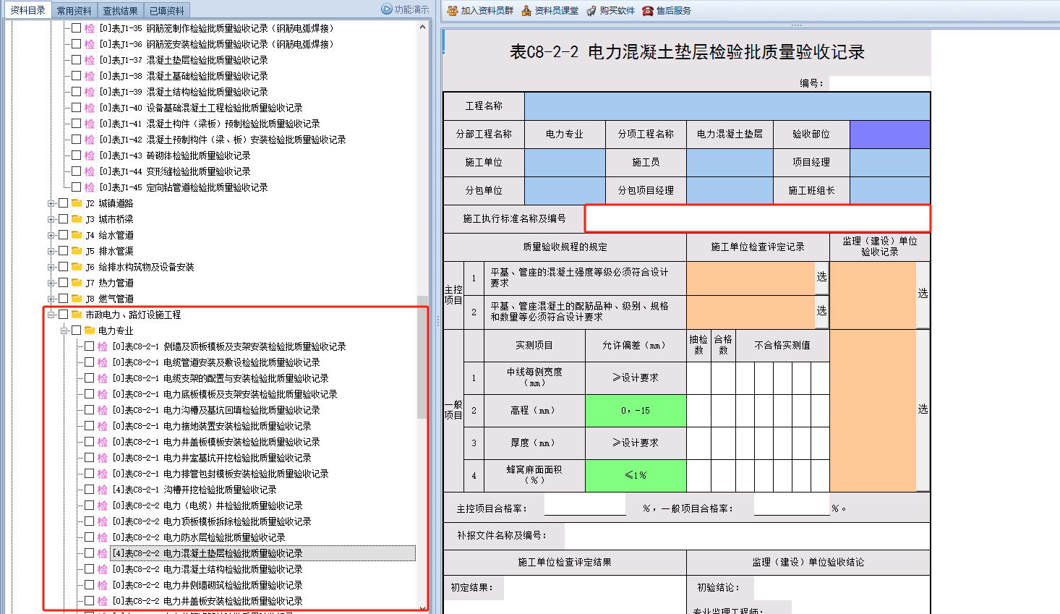Click 选 button for 主控项目 item 2
Screen dimensions: 1060x614
pos(821,310)
